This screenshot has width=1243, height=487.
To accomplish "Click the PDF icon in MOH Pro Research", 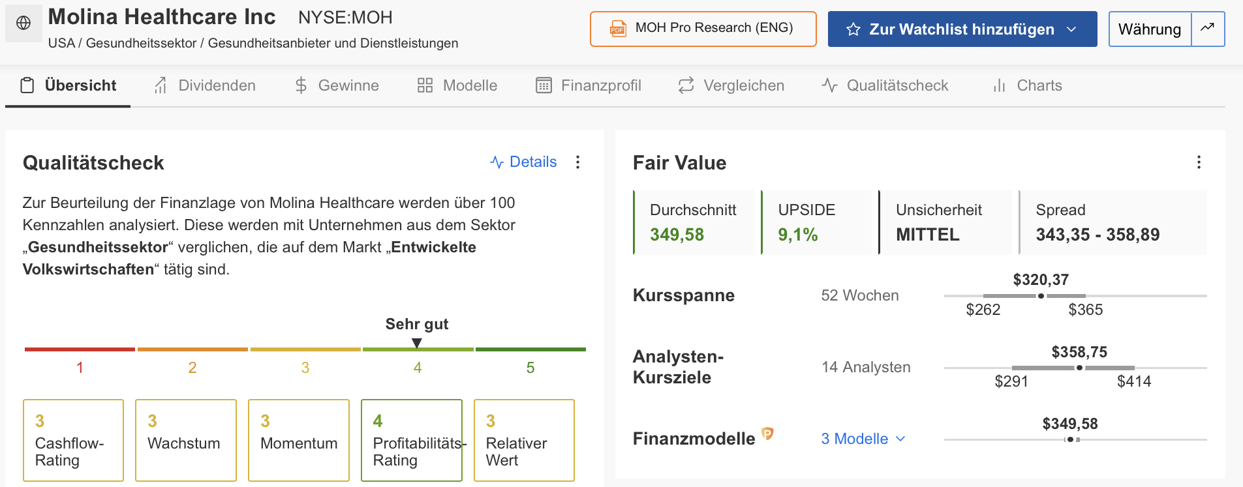I will point(617,29).
